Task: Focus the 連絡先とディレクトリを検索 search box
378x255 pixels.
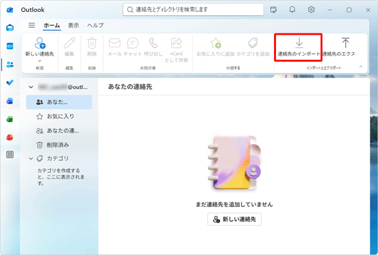Action: [x=193, y=9]
